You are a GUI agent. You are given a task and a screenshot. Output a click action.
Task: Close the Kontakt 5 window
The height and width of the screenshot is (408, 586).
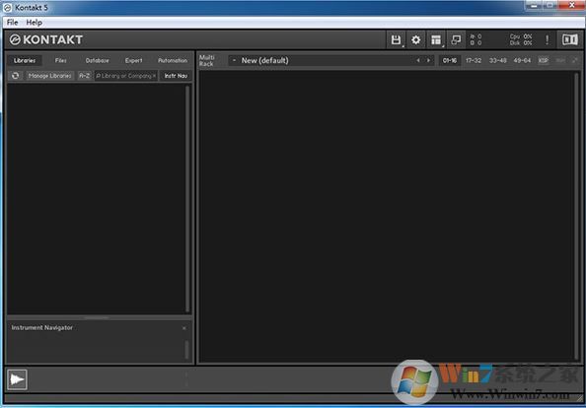pos(572,5)
